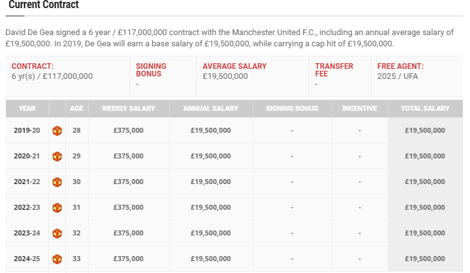
Task: Click the 2019-20 season year cell
Action: point(27,130)
